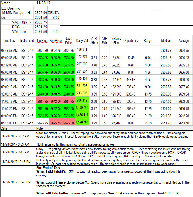Select the 11/28/2017 12:46 PM date cell

click(x=18, y=182)
